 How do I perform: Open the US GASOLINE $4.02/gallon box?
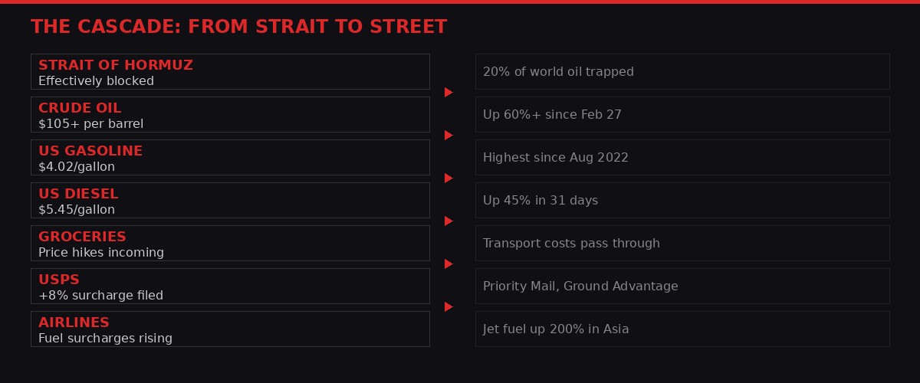tap(230, 158)
